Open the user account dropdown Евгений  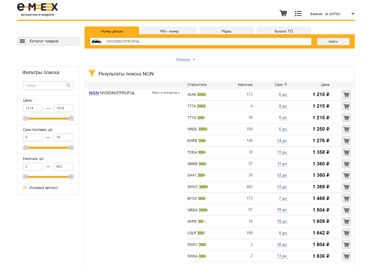coord(332,14)
